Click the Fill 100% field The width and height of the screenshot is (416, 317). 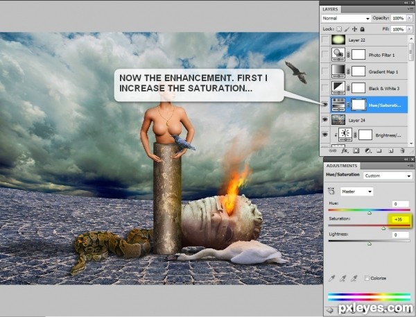(398, 29)
